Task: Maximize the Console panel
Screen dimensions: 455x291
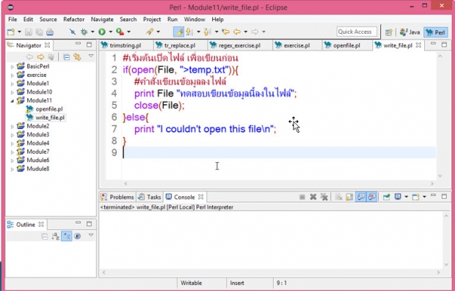Action: pos(444,196)
